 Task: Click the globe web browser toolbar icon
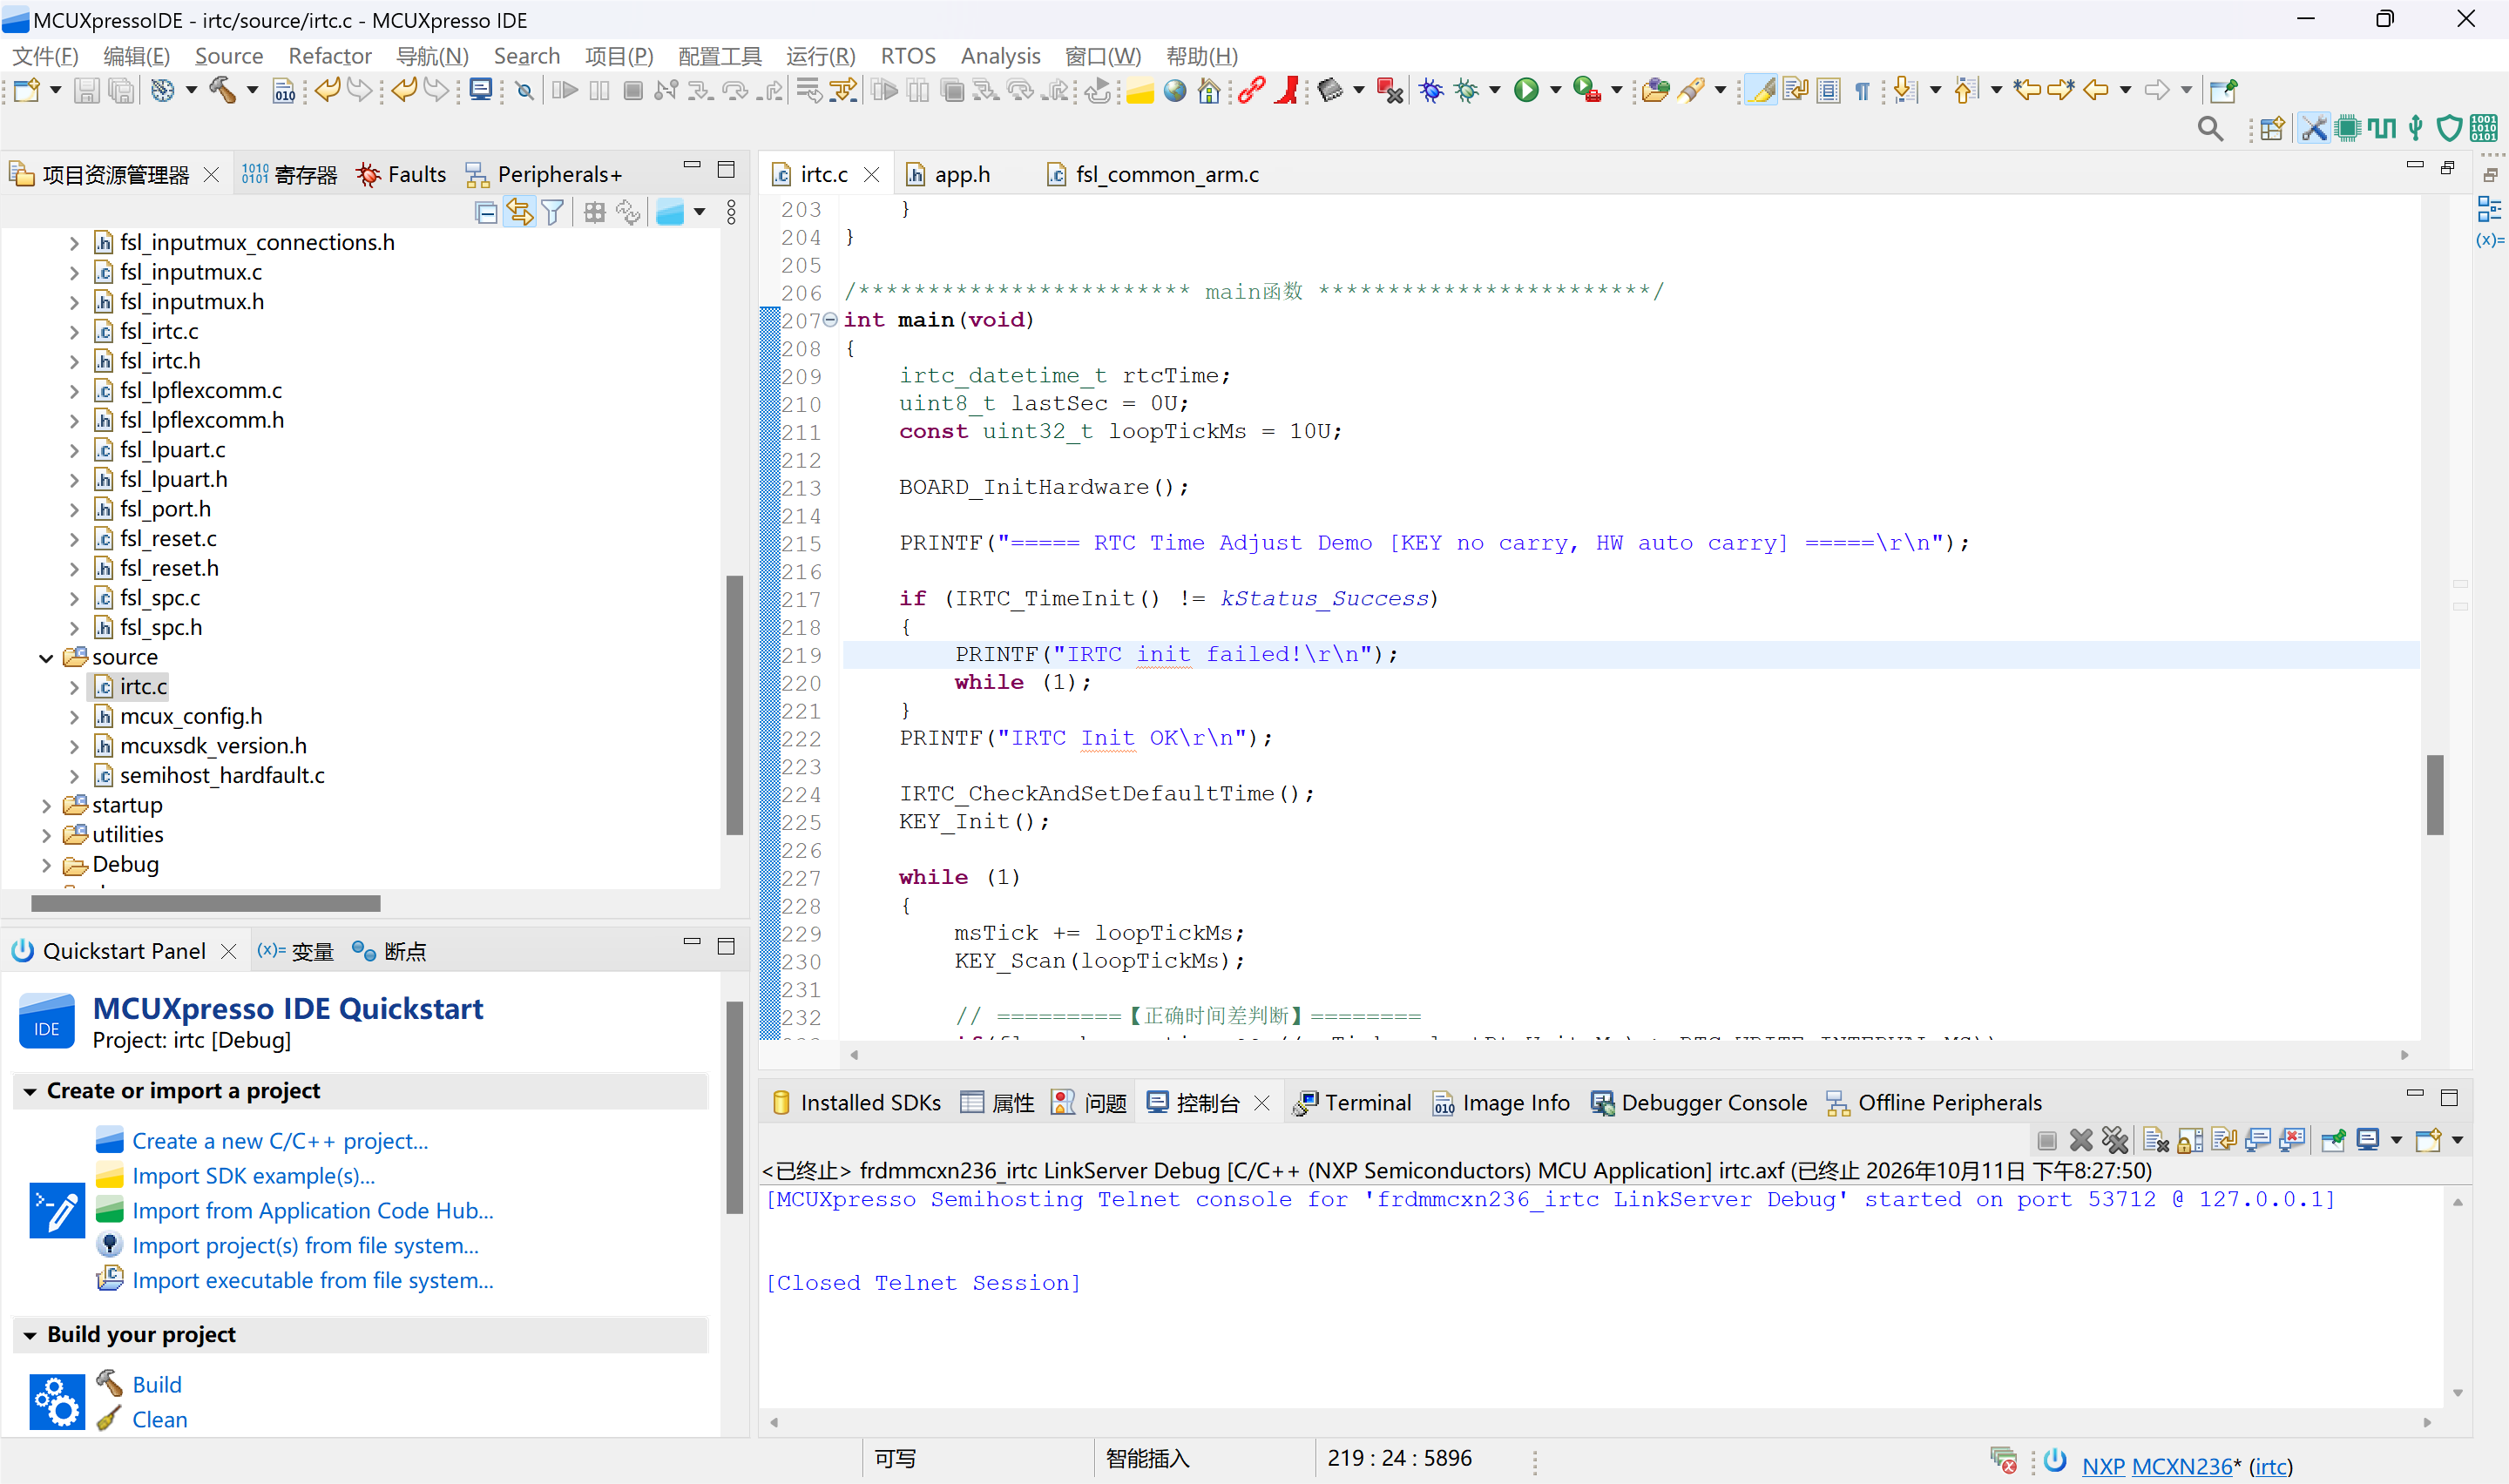(1175, 91)
